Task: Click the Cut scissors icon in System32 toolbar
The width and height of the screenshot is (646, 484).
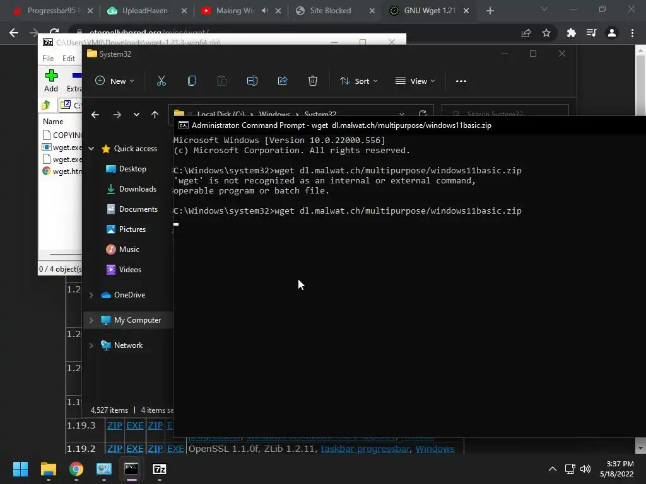Action: [161, 81]
